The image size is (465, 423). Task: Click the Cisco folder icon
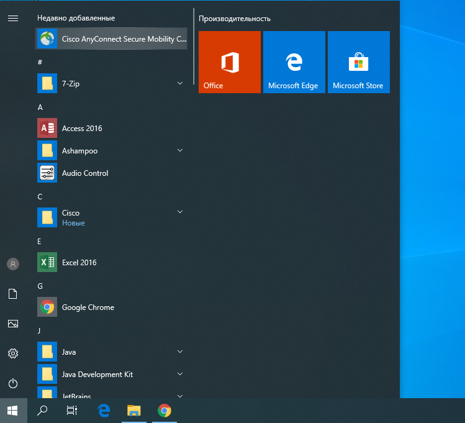pos(47,217)
